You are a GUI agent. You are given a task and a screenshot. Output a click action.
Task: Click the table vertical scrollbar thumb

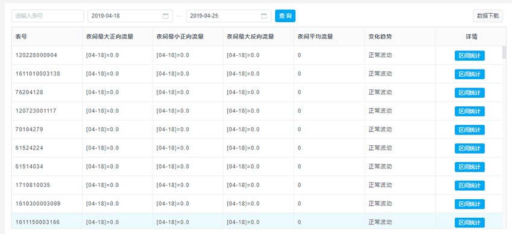pyautogui.click(x=504, y=53)
